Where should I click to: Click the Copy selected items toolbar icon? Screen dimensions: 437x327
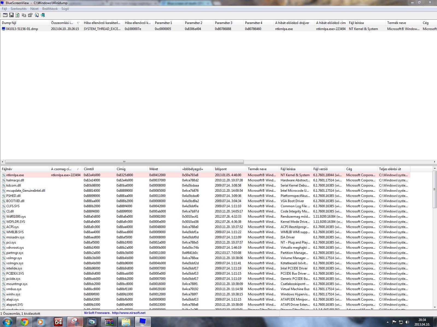pos(24,15)
